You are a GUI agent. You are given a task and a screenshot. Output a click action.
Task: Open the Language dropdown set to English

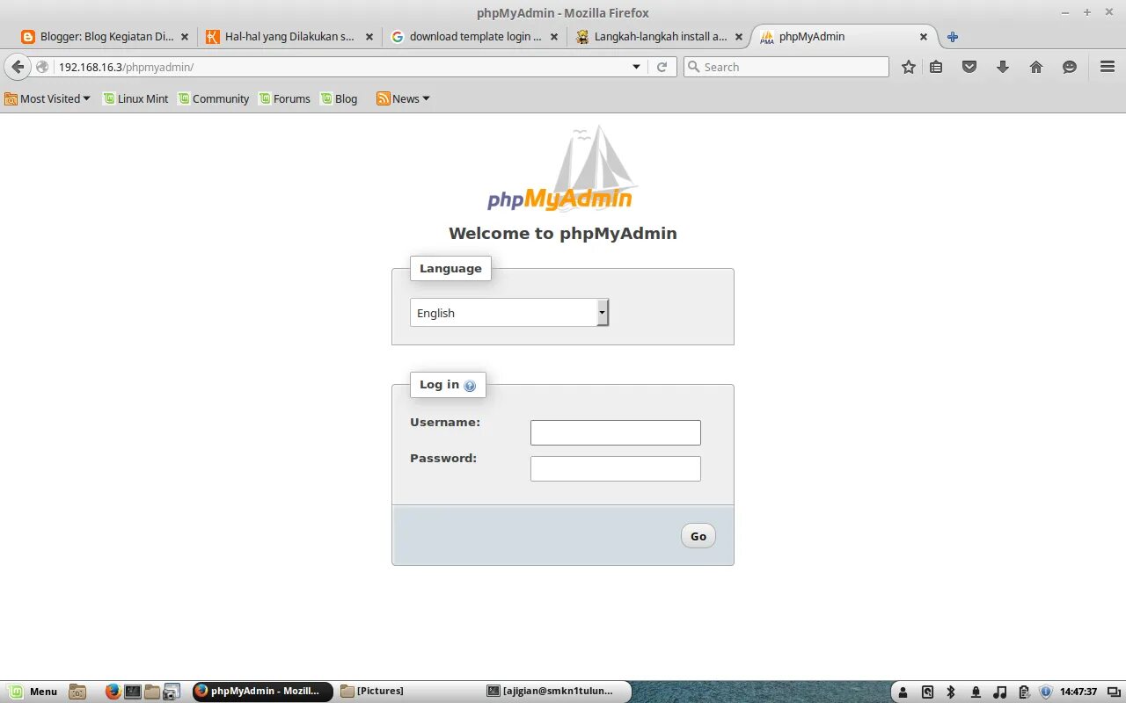pyautogui.click(x=509, y=313)
